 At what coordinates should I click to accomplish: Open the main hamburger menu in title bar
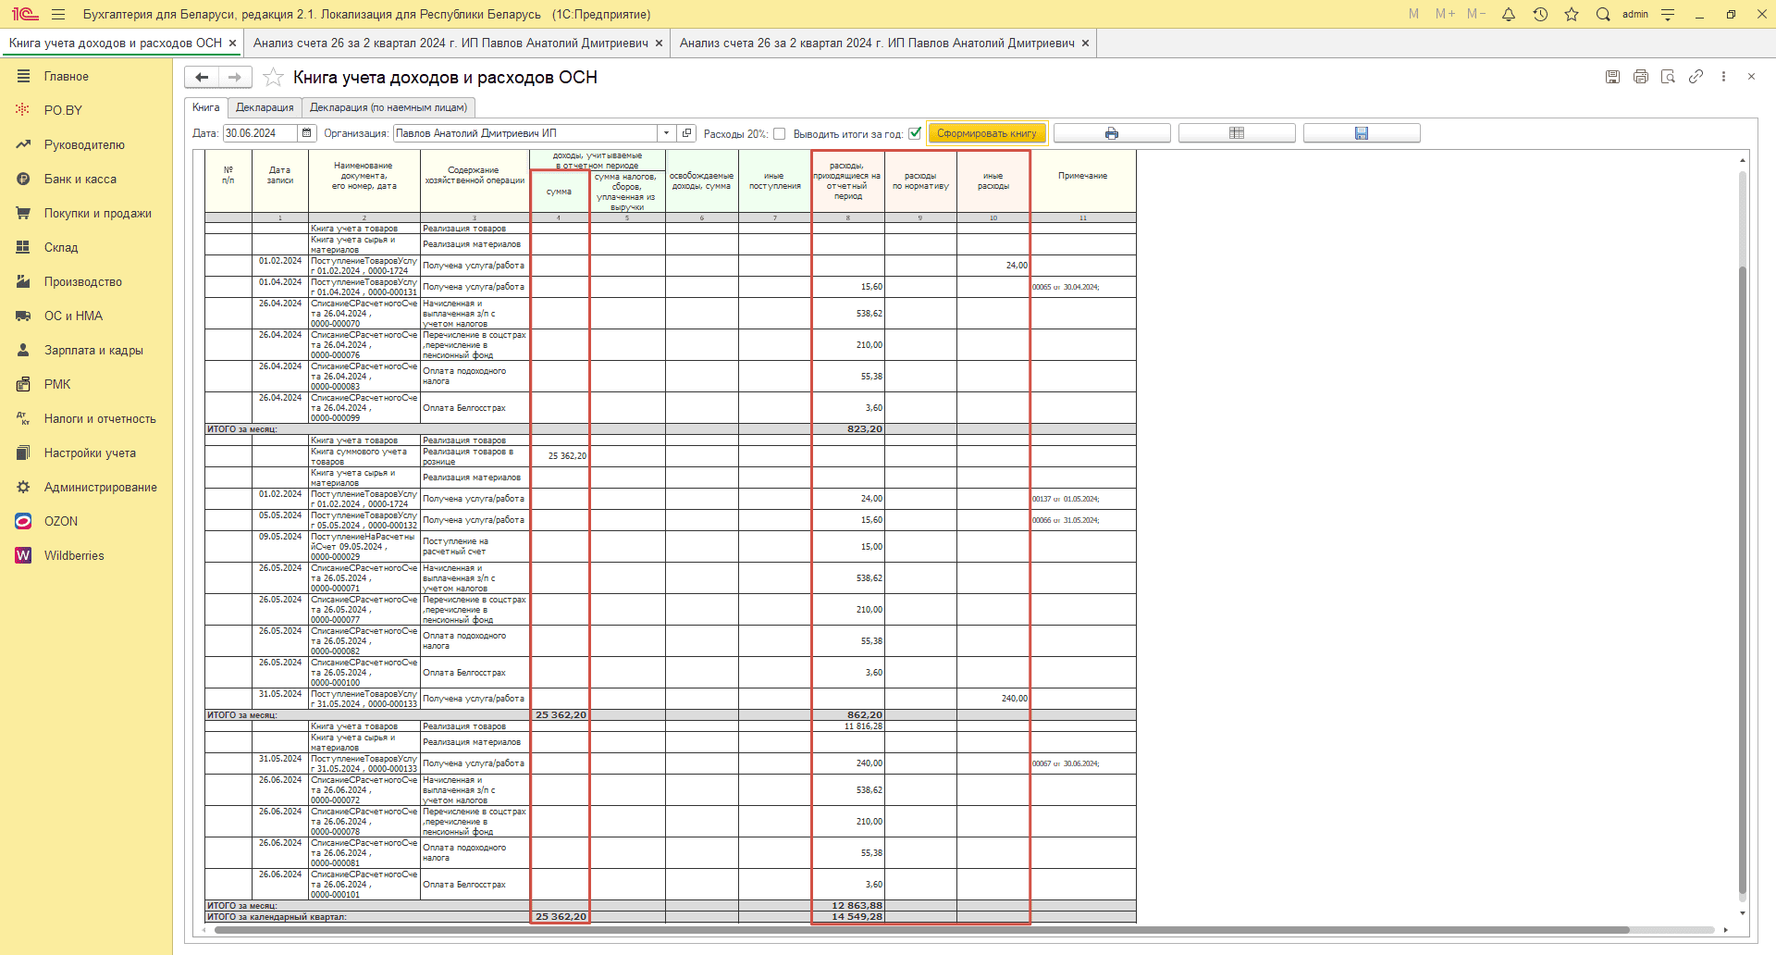point(58,14)
